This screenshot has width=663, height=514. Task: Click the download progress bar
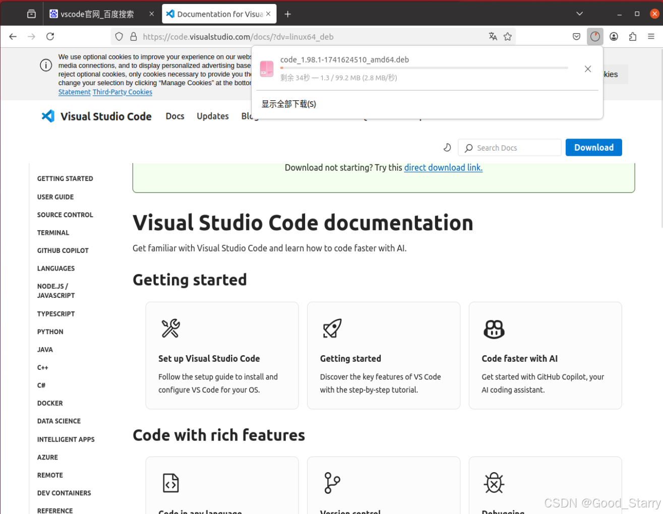point(424,68)
